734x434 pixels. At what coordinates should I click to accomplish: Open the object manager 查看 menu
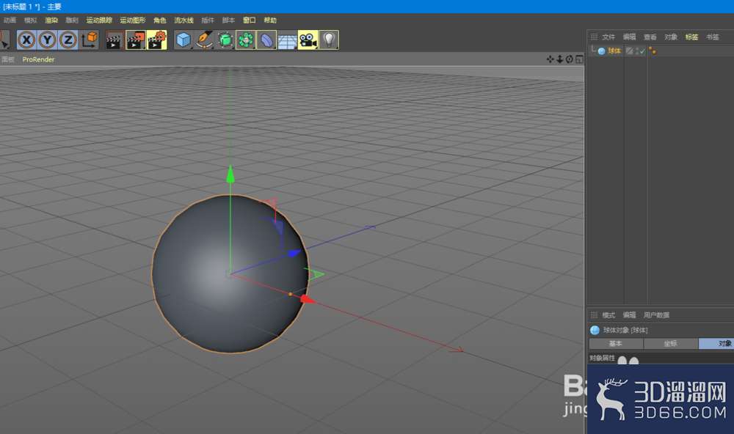click(650, 37)
